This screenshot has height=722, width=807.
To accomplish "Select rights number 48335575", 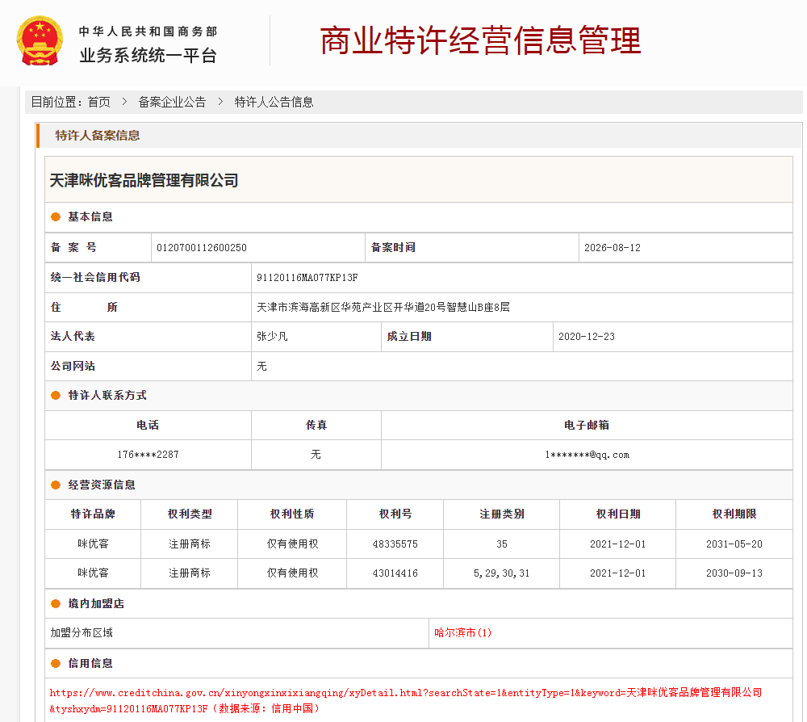I will [395, 544].
